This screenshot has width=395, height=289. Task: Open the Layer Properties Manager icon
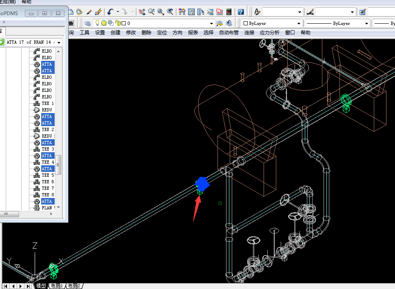[88, 23]
